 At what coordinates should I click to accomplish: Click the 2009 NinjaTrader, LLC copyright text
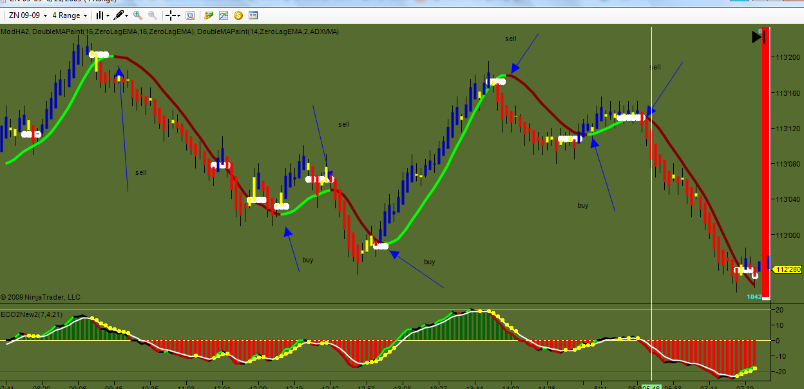pyautogui.click(x=41, y=297)
